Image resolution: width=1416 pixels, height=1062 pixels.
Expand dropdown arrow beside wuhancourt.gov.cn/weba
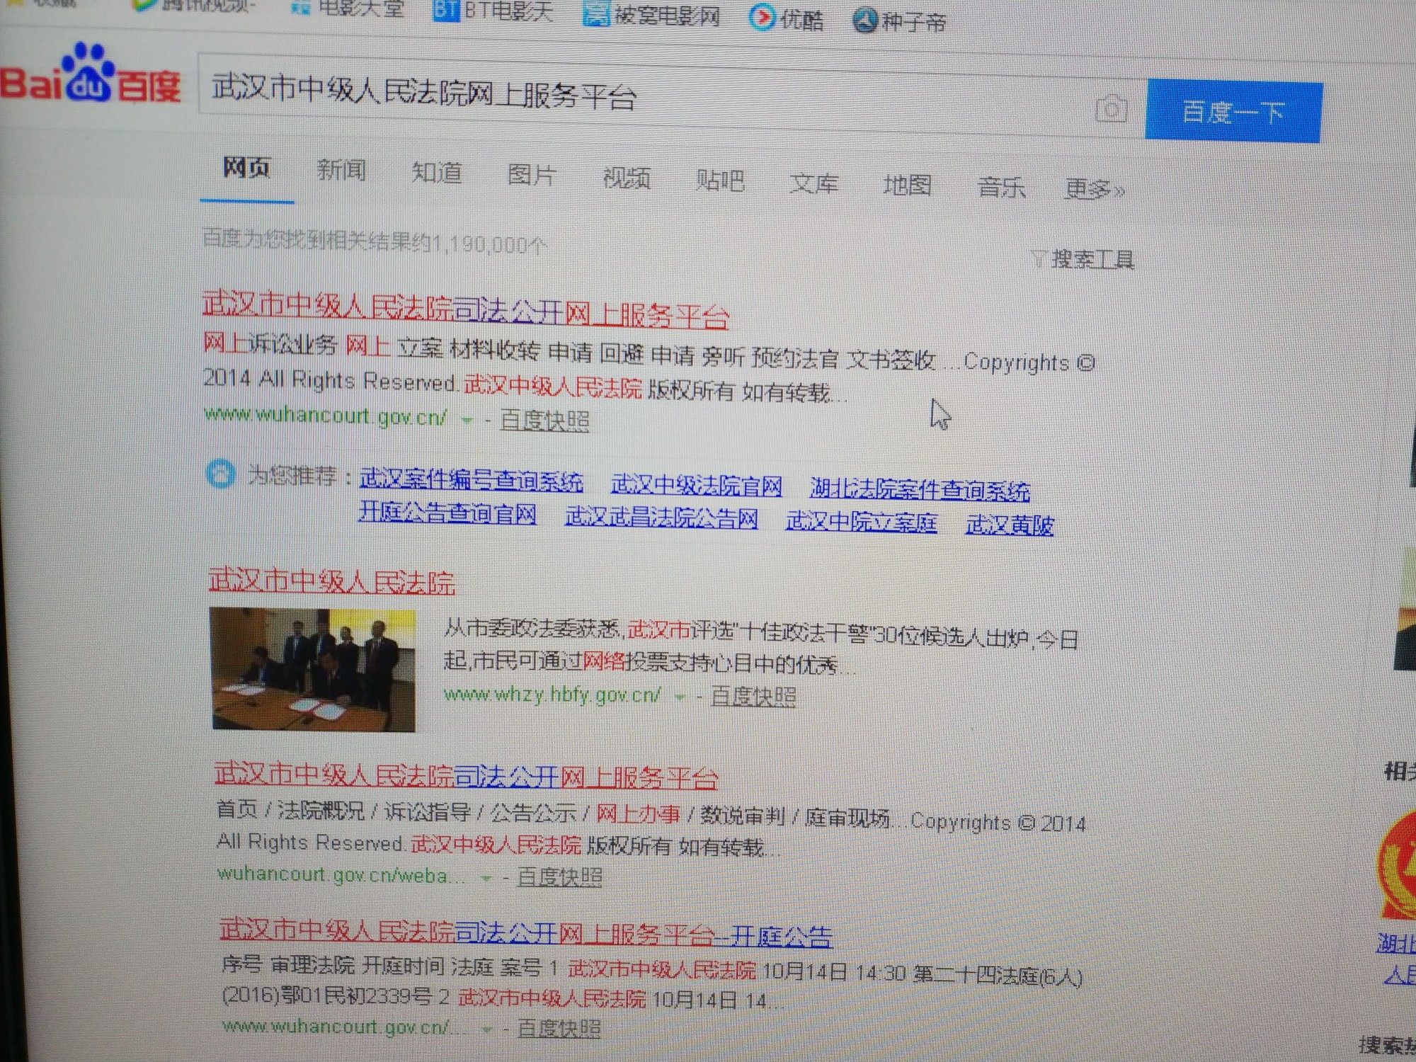(x=486, y=878)
